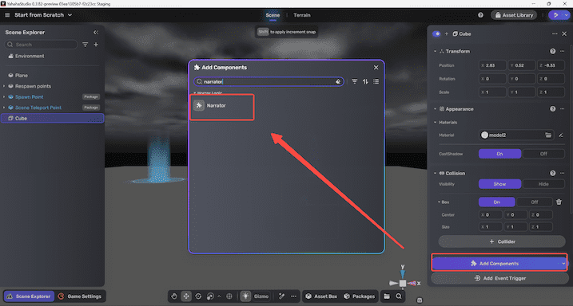The height and width of the screenshot is (306, 573).
Task: Collapse the Scene Explorer panel
Action: [96, 33]
